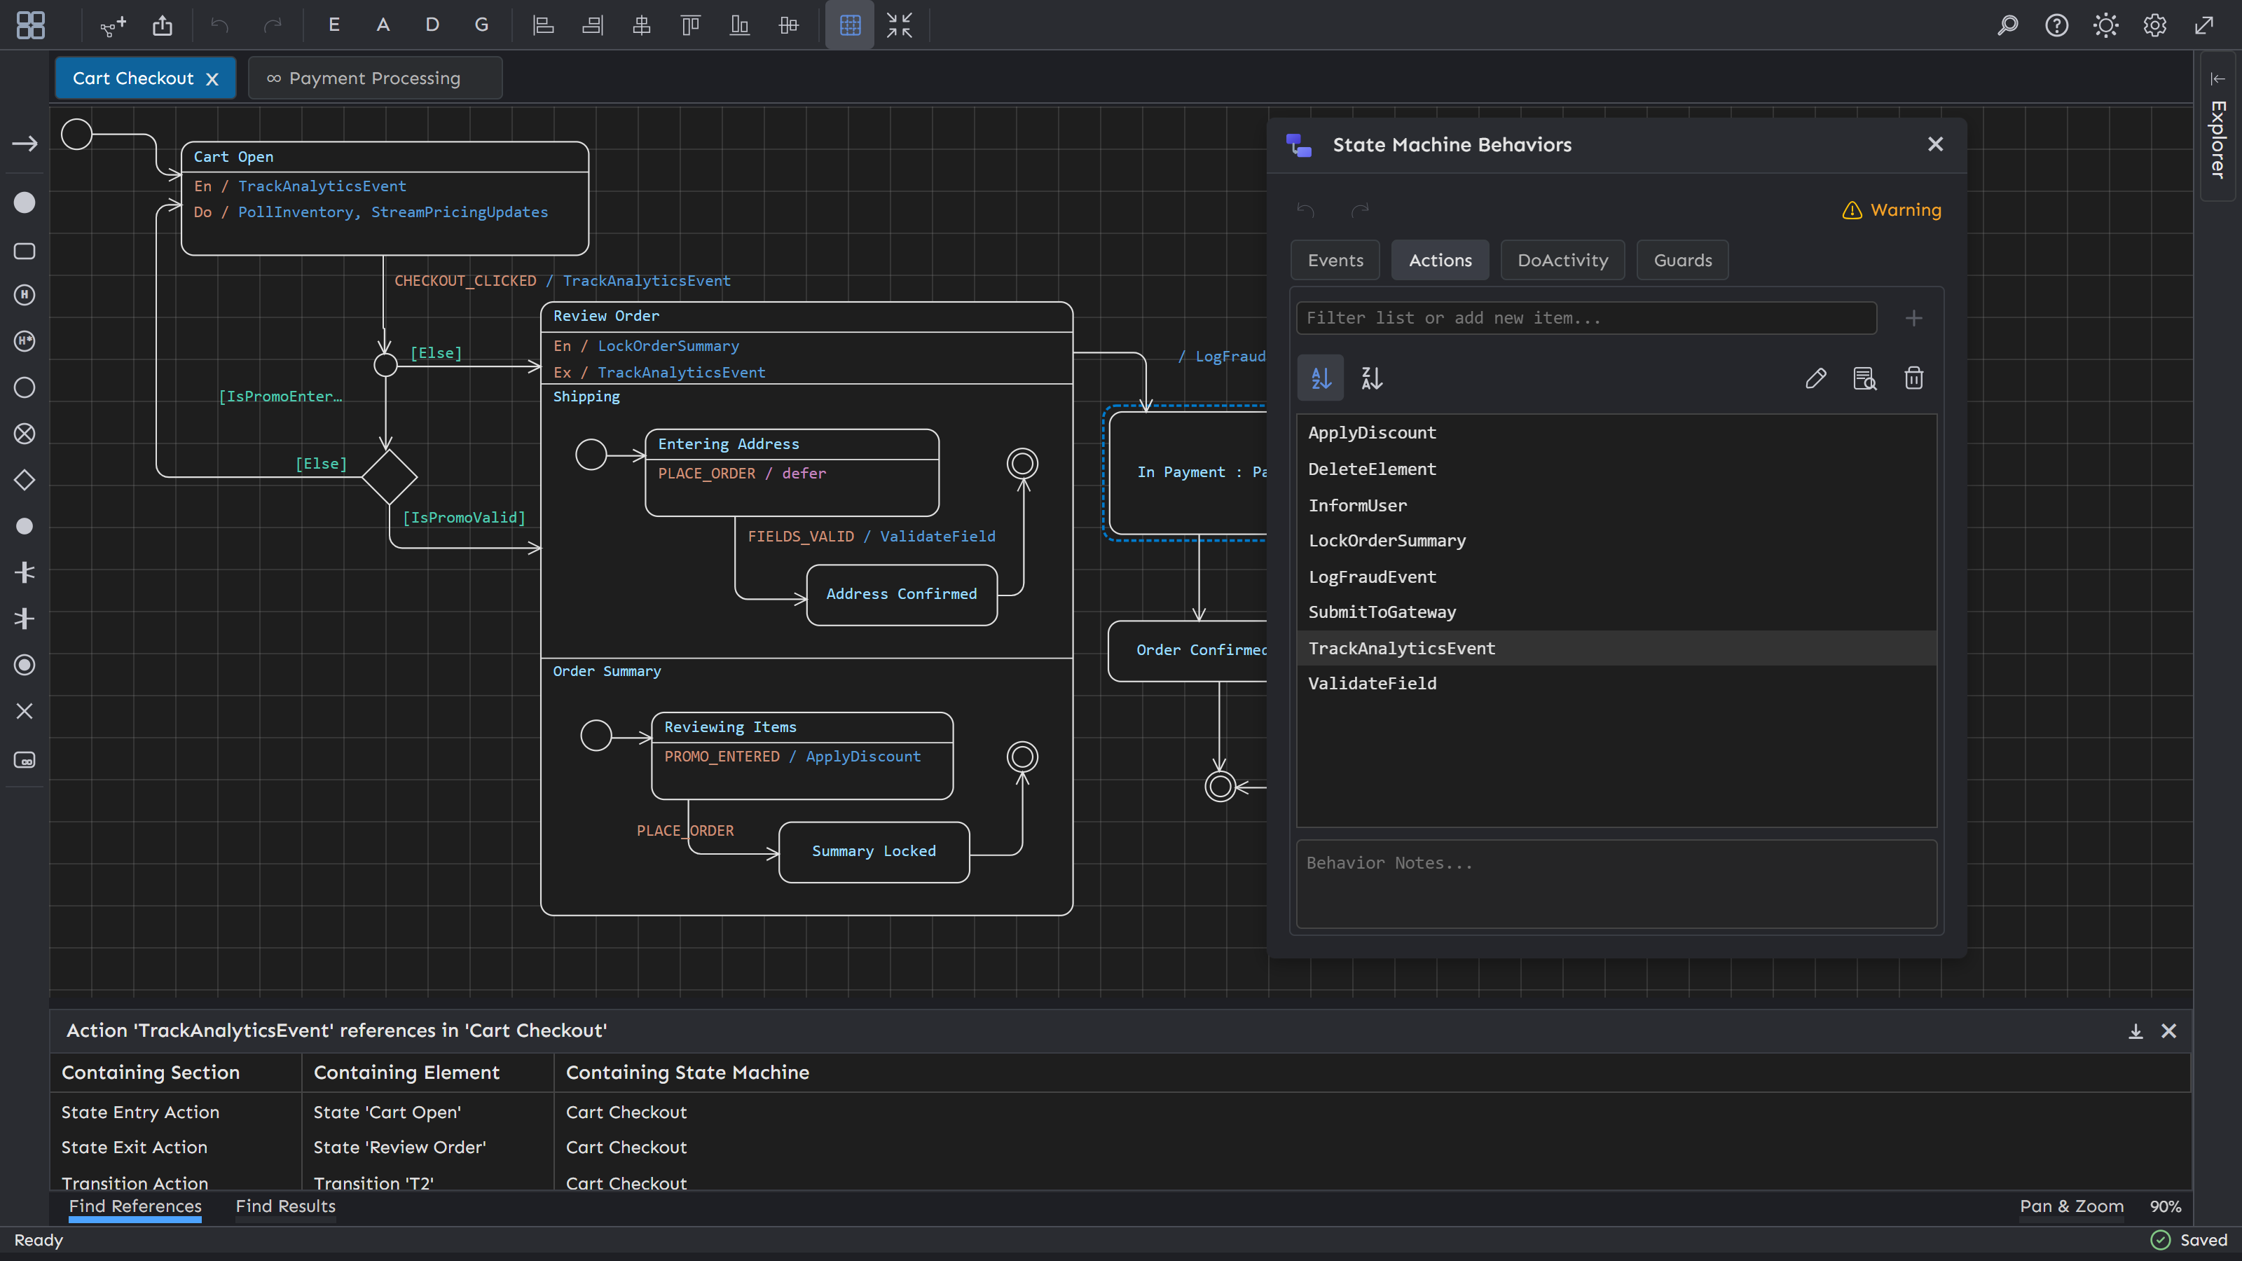Select ValidateField in the actions list
Image resolution: width=2242 pixels, height=1261 pixels.
tap(1616, 683)
